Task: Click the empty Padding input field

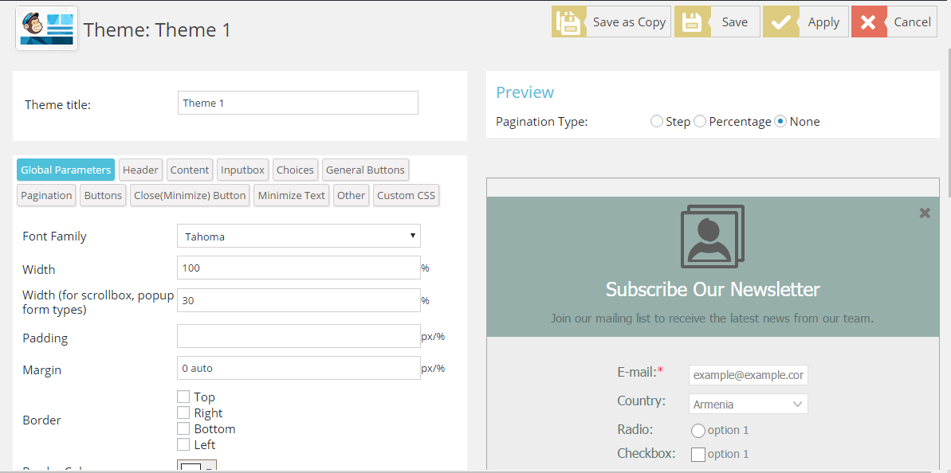Action: (298, 336)
